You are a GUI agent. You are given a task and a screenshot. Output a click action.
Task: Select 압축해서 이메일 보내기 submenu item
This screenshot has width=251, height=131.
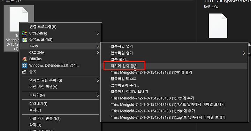point(175,92)
